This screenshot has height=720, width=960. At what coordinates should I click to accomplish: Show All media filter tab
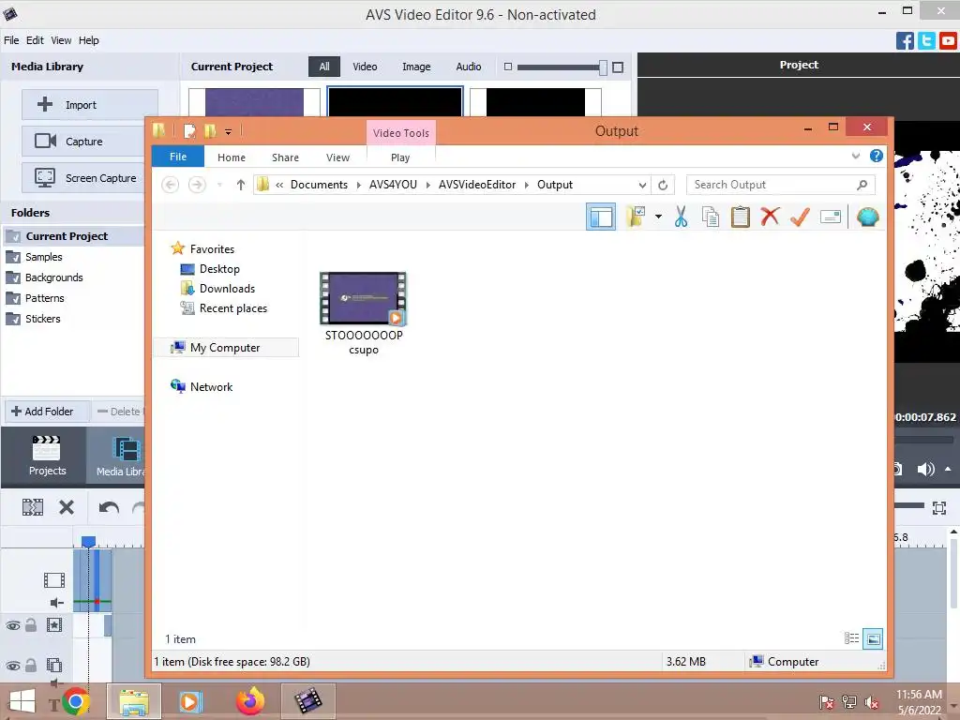coord(323,67)
